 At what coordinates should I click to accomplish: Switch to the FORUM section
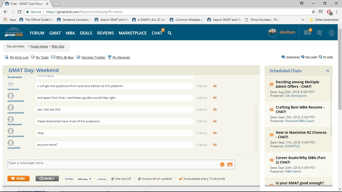(37, 33)
